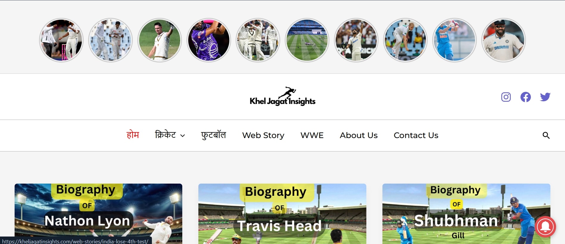Open the Travis Head biography card

pos(282,214)
